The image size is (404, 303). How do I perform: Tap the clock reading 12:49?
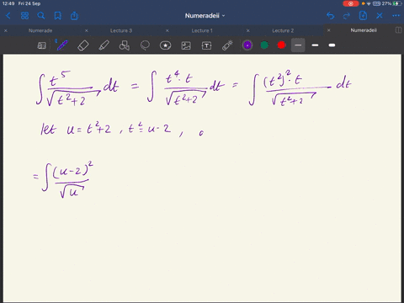point(8,3)
